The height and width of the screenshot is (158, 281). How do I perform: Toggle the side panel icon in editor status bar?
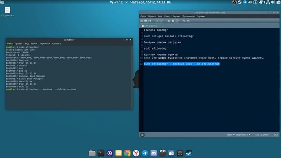[142, 135]
